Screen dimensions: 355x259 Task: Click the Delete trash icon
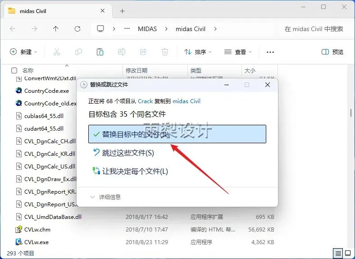(165, 52)
